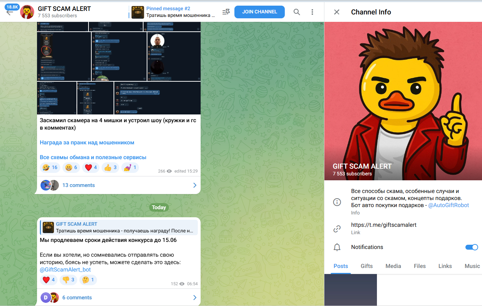Join the channel
Screen dimensions: 482x306
point(260,12)
